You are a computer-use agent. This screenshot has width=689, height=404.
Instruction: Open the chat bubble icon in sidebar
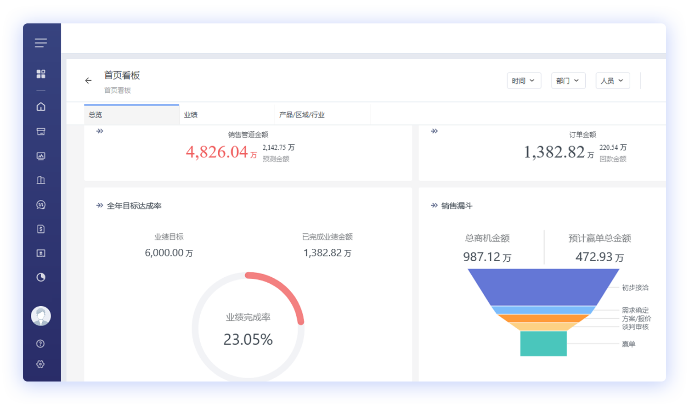click(41, 205)
